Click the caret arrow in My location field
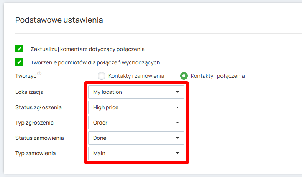Viewport: 302px width, 177px height. (177, 92)
